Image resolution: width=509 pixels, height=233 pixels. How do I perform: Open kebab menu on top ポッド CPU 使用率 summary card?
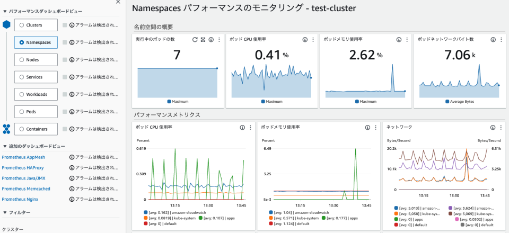[313, 40]
